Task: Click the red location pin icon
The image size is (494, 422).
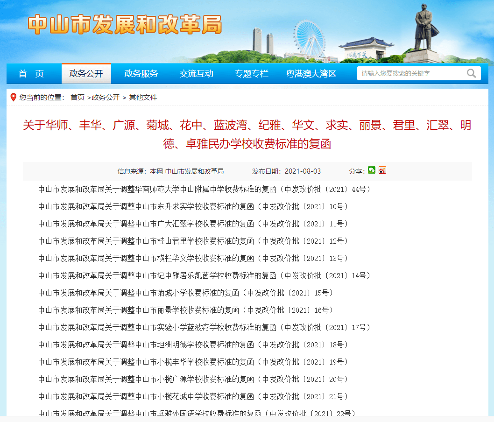Action: coord(13,97)
